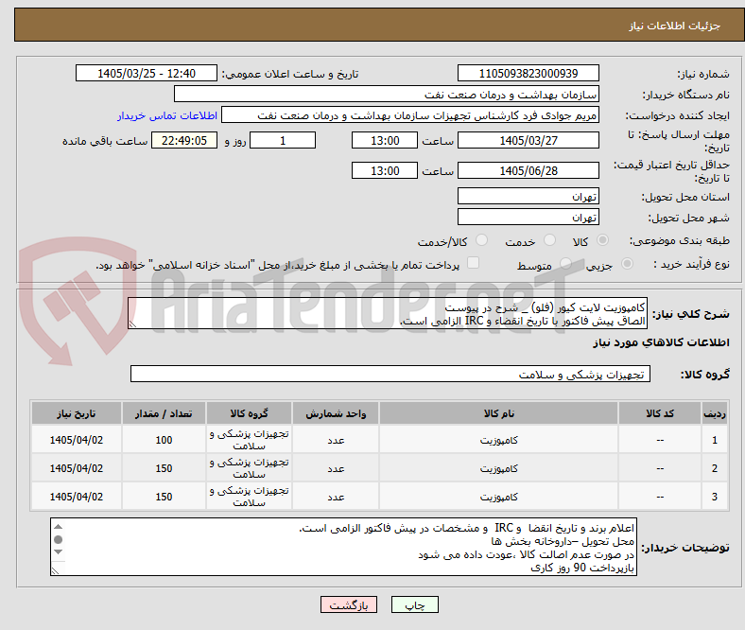745x630 pixels.
Task: Click quantity 150 in row 3
Action: pos(164,497)
